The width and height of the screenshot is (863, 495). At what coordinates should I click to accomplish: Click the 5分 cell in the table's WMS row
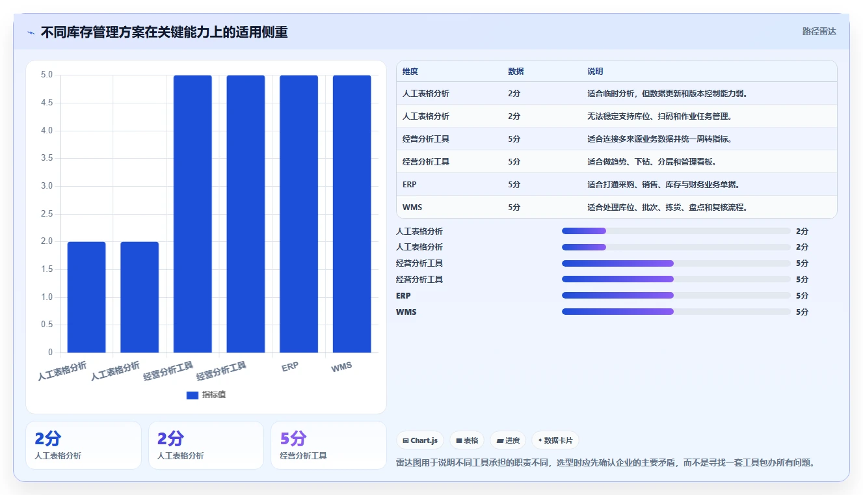pos(514,207)
